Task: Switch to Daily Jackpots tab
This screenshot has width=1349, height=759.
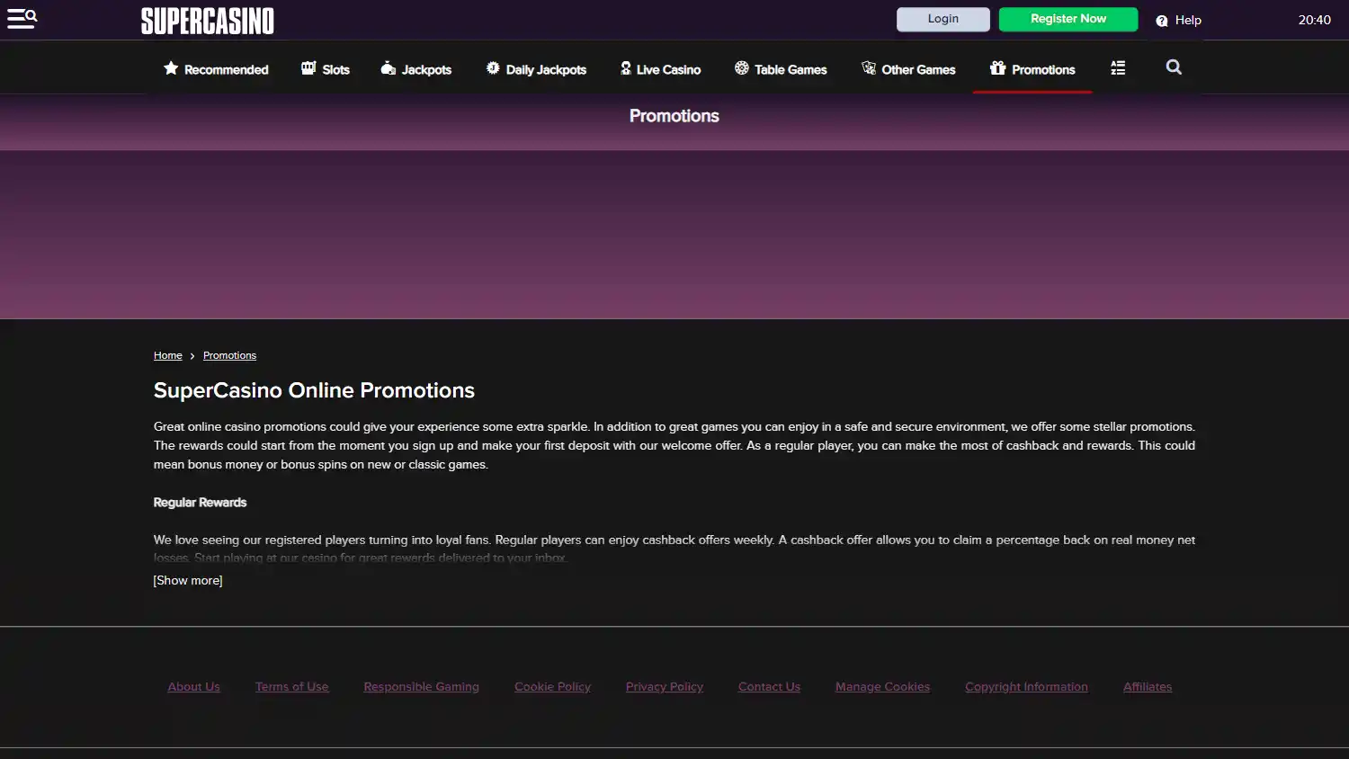Action: click(536, 69)
